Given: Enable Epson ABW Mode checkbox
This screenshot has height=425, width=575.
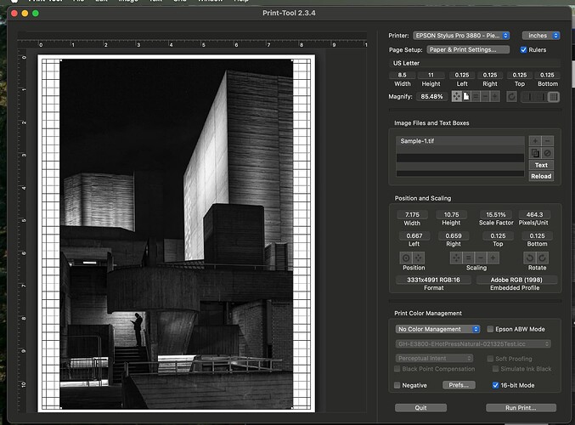Looking at the screenshot, I should tap(491, 329).
